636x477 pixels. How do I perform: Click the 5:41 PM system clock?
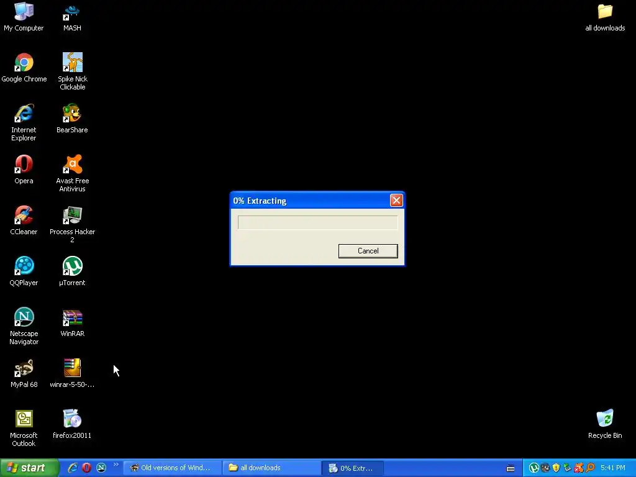coord(613,468)
